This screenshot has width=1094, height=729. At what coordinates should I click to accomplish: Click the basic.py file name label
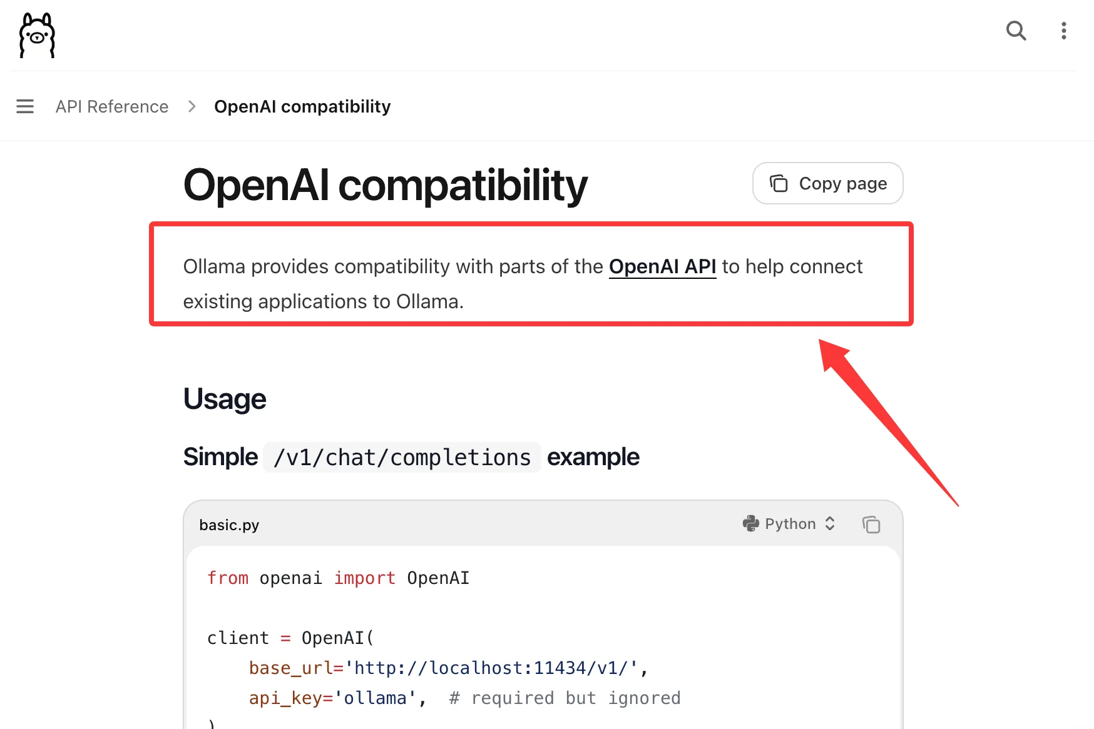(229, 525)
